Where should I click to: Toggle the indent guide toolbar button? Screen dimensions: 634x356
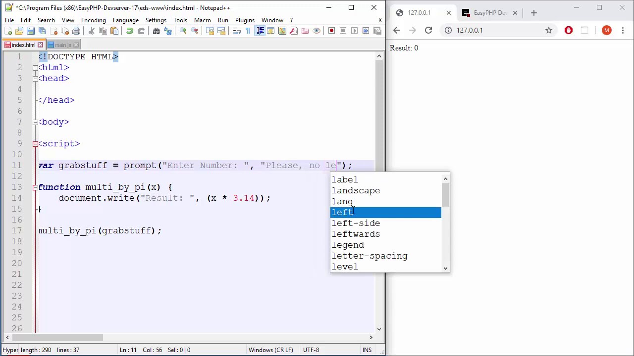click(260, 31)
